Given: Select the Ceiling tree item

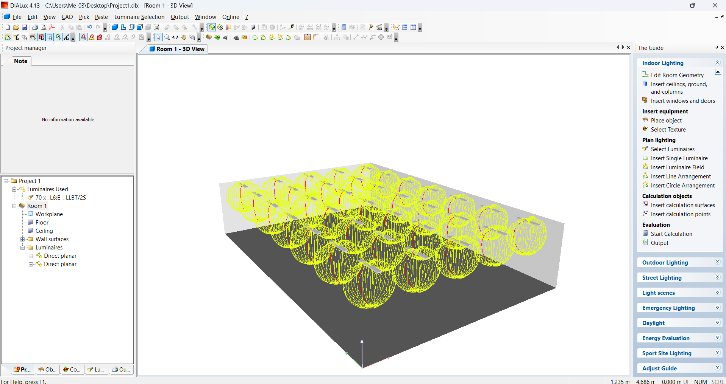Looking at the screenshot, I should (x=44, y=231).
